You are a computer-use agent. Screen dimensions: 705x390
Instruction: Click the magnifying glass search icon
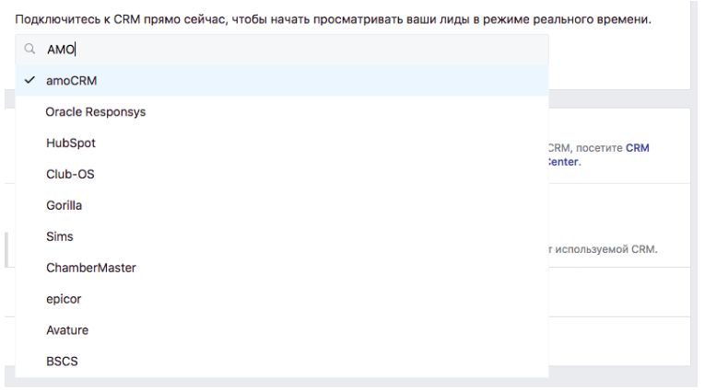point(29,49)
